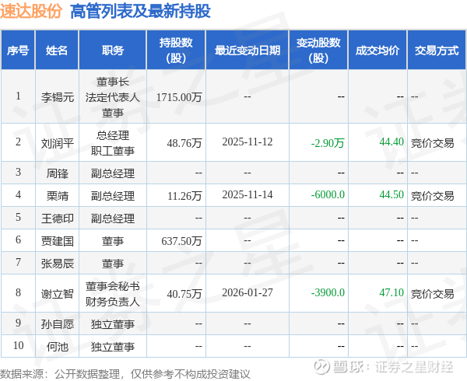The width and height of the screenshot is (467, 381).
Task: Click the 雪球 snowball logo icon
Action: point(322,367)
